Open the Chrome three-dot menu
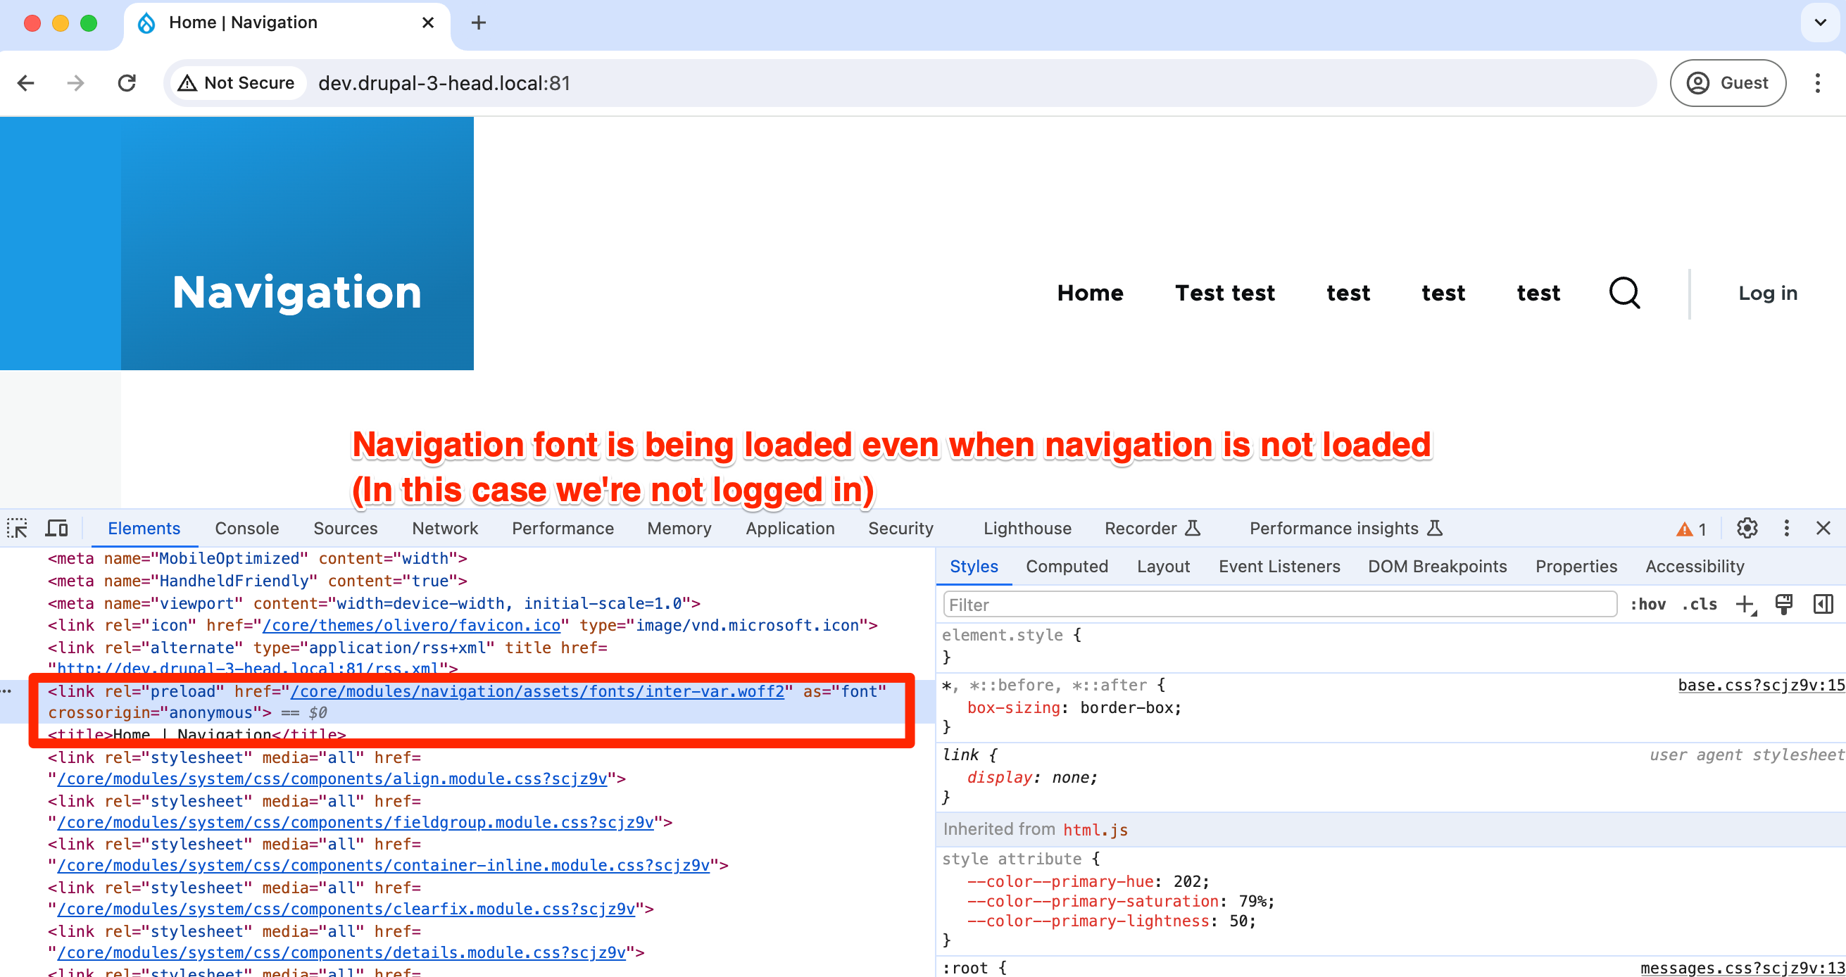1846x977 pixels. pyautogui.click(x=1817, y=83)
